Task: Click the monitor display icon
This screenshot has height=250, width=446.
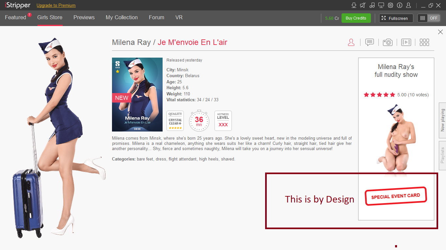Action: (x=381, y=5)
